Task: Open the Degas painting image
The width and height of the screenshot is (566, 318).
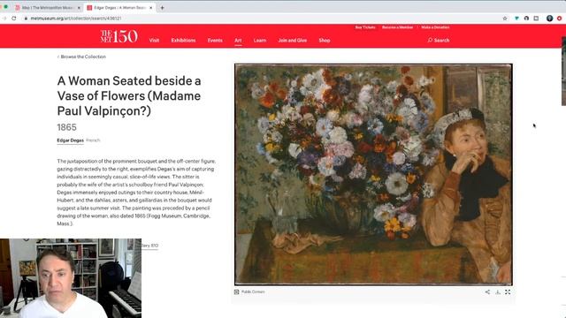Action: click(373, 175)
